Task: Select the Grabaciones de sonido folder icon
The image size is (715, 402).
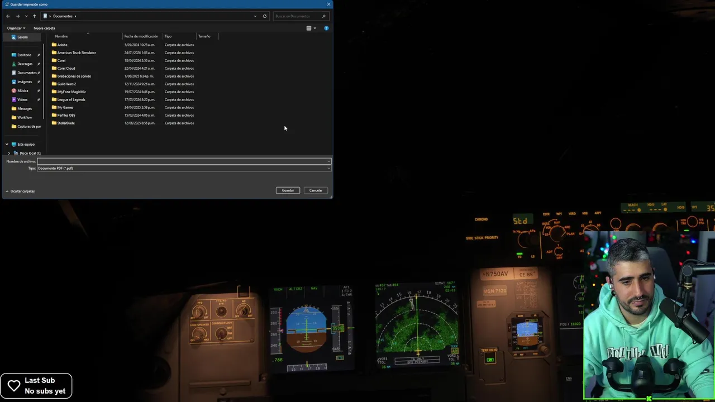Action: [54, 76]
